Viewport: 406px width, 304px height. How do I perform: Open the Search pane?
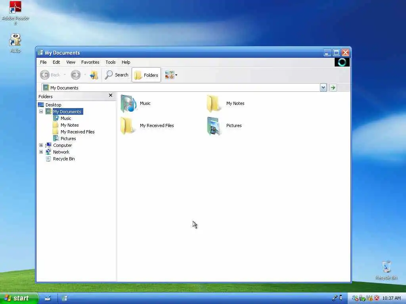[x=117, y=75]
